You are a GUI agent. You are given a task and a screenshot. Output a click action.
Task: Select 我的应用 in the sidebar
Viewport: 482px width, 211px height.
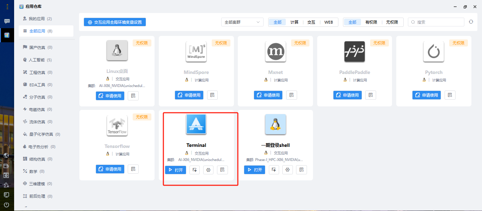tap(40, 19)
